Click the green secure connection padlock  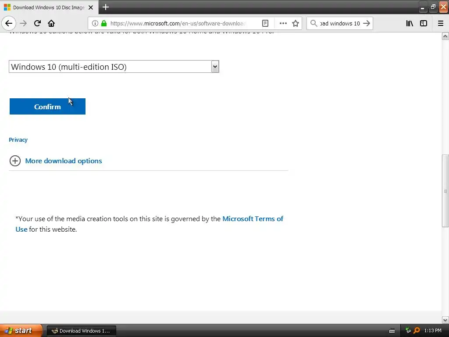(104, 23)
